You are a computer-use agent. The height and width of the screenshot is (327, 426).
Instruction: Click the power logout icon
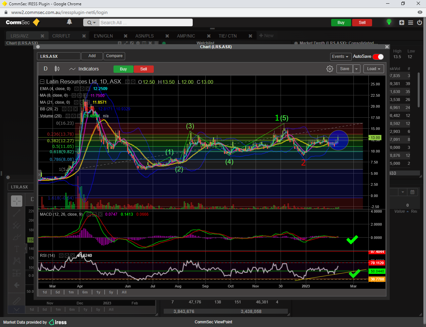tap(419, 23)
